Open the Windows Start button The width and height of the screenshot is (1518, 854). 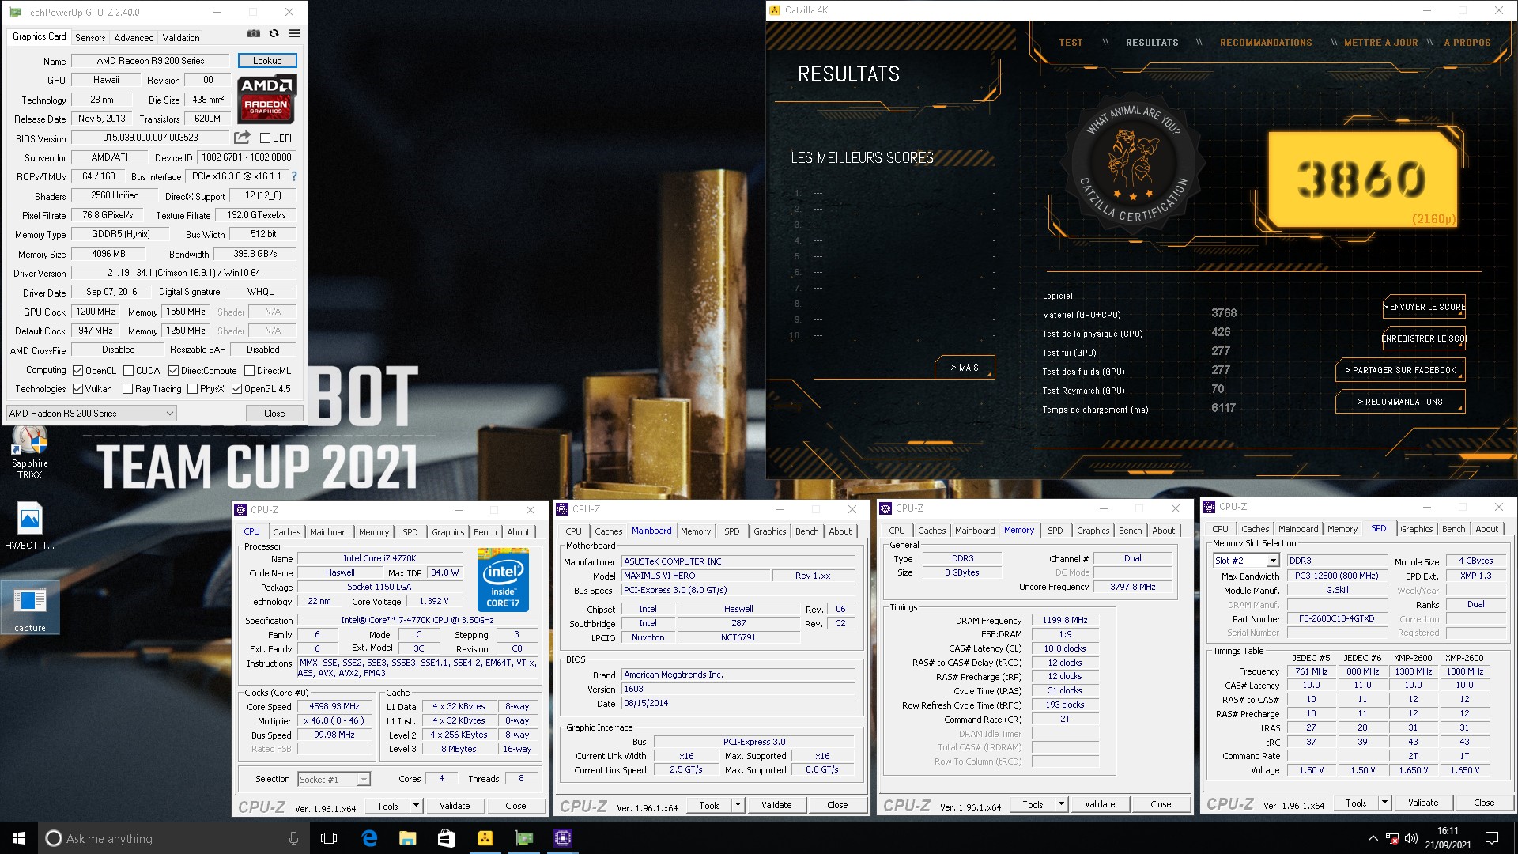click(x=19, y=838)
